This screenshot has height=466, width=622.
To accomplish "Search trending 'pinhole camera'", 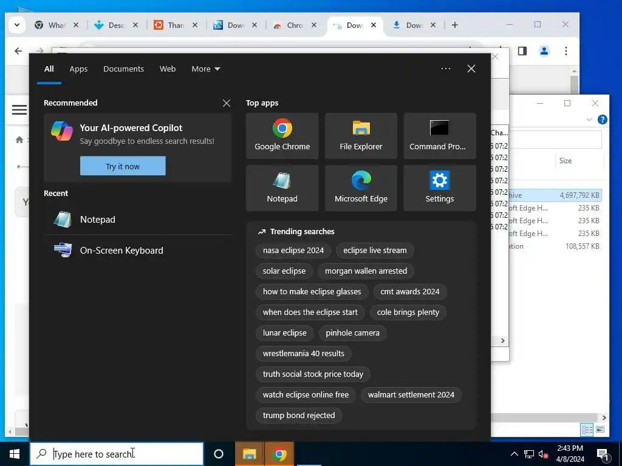I will tap(352, 333).
